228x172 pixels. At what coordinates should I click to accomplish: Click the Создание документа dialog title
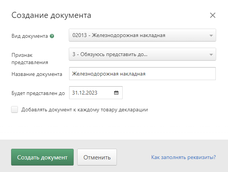coord(51,15)
